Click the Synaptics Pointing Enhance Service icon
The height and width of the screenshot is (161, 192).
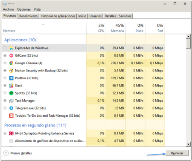11,133
